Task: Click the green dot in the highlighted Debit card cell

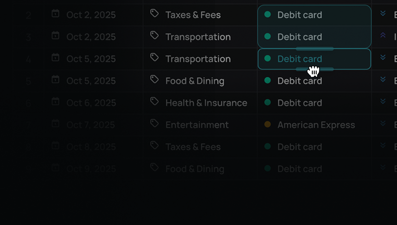Action: pyautogui.click(x=268, y=59)
